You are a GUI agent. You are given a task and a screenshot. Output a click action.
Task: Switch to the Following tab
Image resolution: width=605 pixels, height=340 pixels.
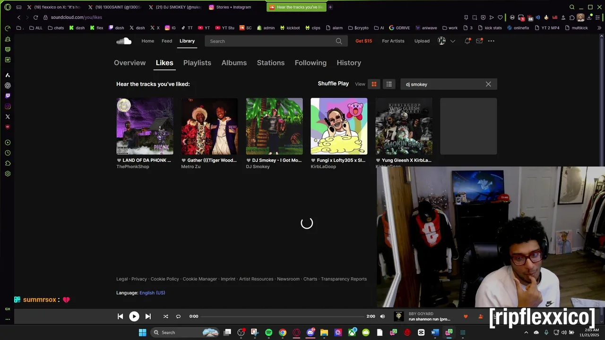point(311,63)
